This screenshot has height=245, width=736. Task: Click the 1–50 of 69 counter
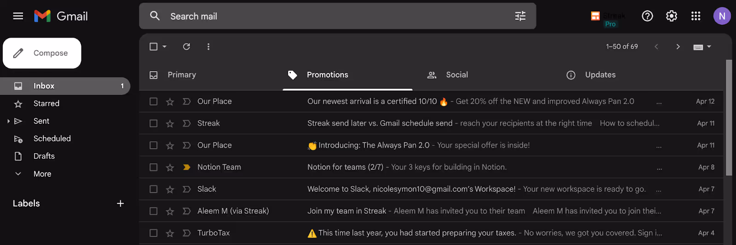pyautogui.click(x=622, y=46)
